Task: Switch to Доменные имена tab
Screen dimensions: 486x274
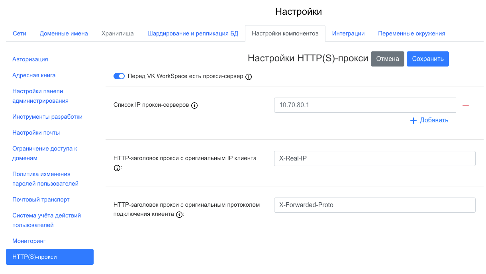Action: click(64, 33)
